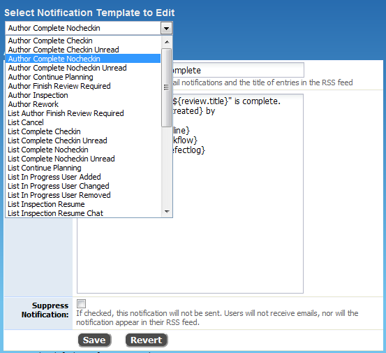Choose 'List Complete Nocheckin' entry

coord(84,150)
